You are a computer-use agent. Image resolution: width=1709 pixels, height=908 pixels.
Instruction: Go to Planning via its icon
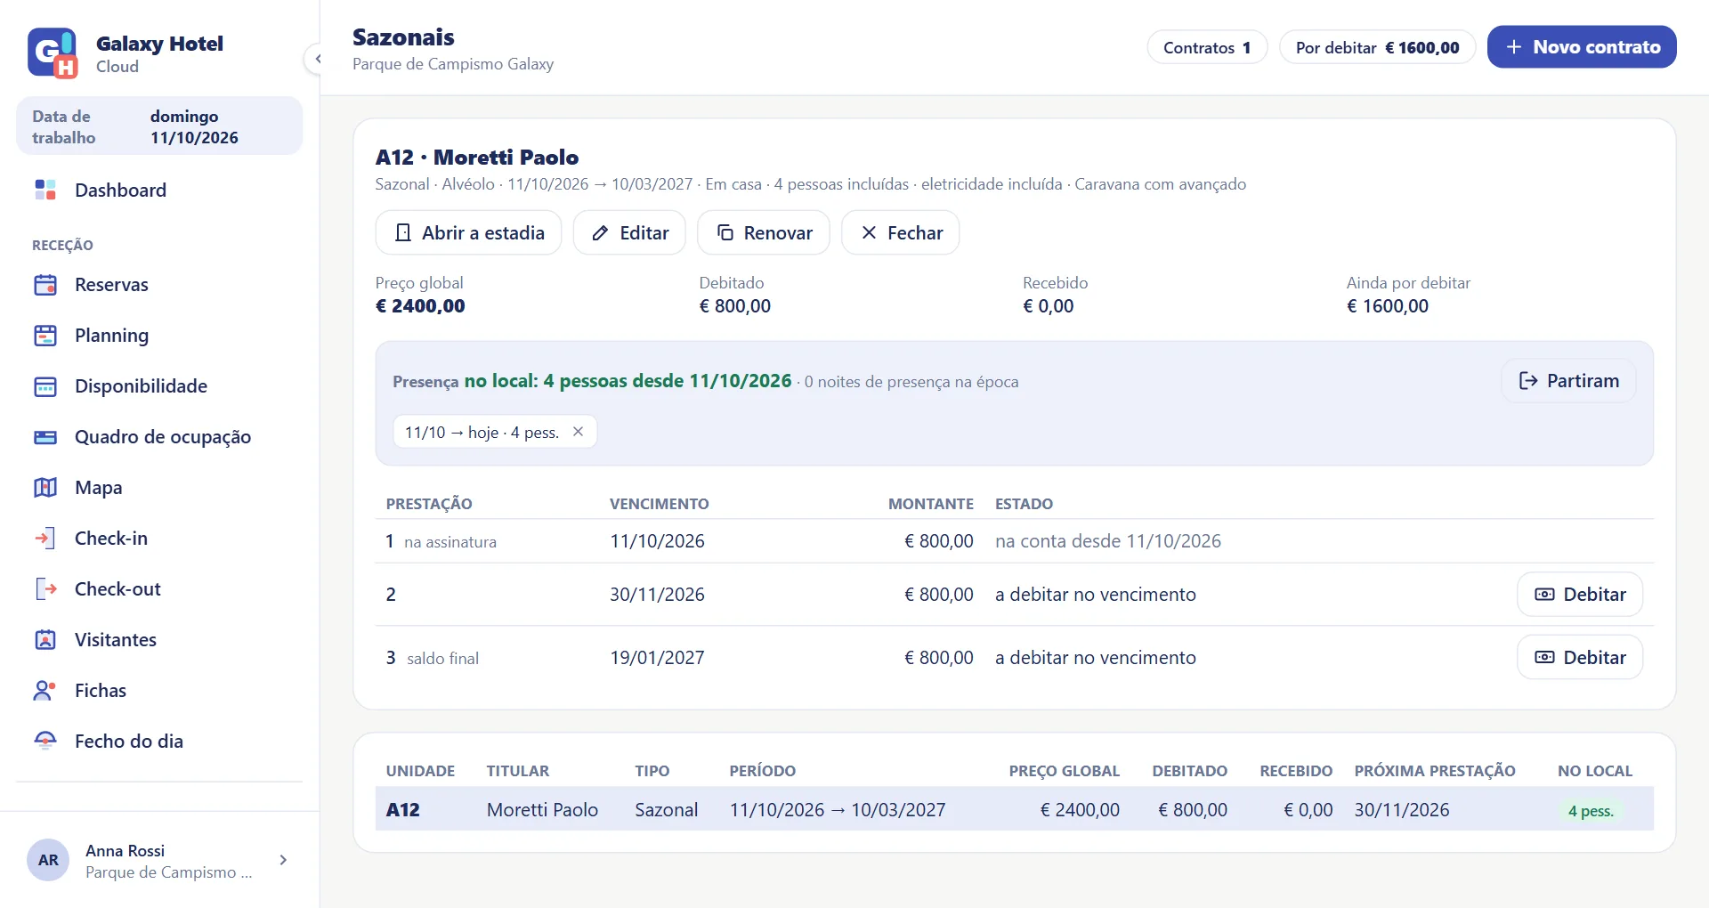click(x=45, y=336)
